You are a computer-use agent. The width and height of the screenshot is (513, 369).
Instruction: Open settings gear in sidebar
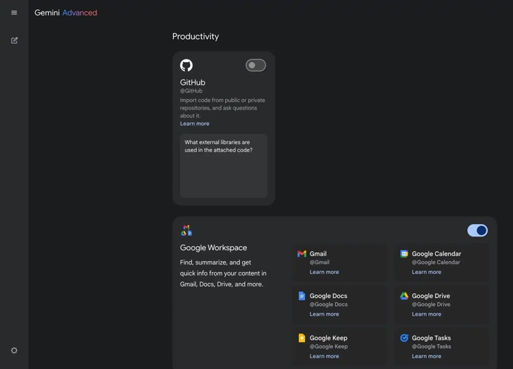click(x=14, y=351)
